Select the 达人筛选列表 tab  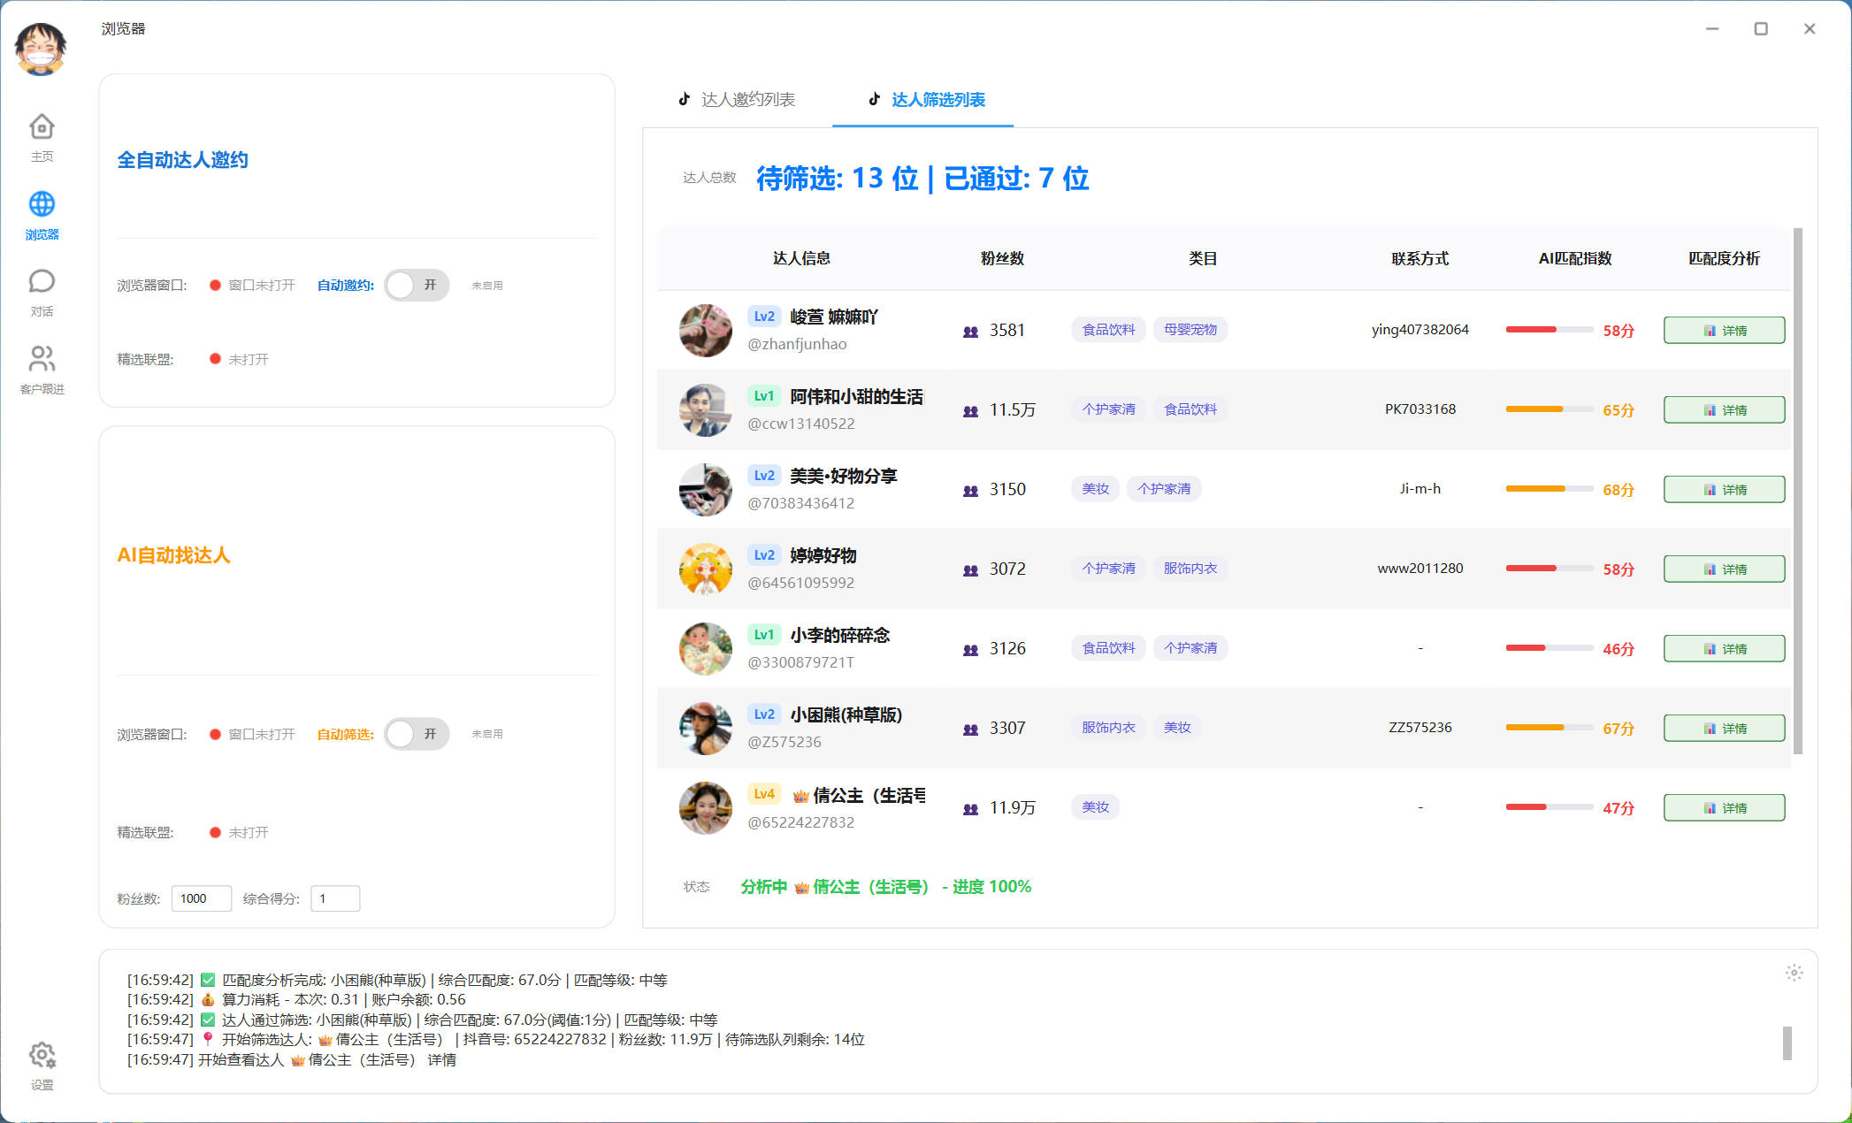(x=939, y=99)
